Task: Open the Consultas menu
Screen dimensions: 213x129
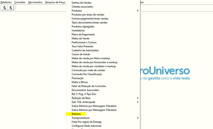Action: [20, 2]
